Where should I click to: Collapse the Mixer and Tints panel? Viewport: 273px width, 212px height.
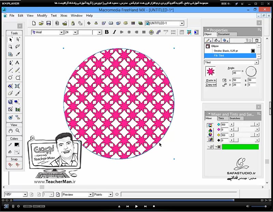click(209, 114)
